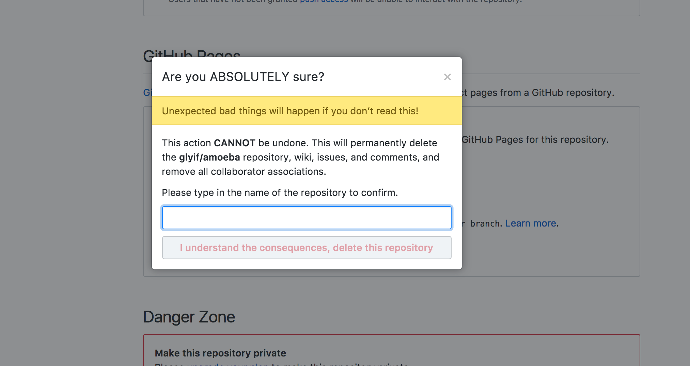Open the 'Learn more' link about branches
This screenshot has height=366, width=690.
531,223
